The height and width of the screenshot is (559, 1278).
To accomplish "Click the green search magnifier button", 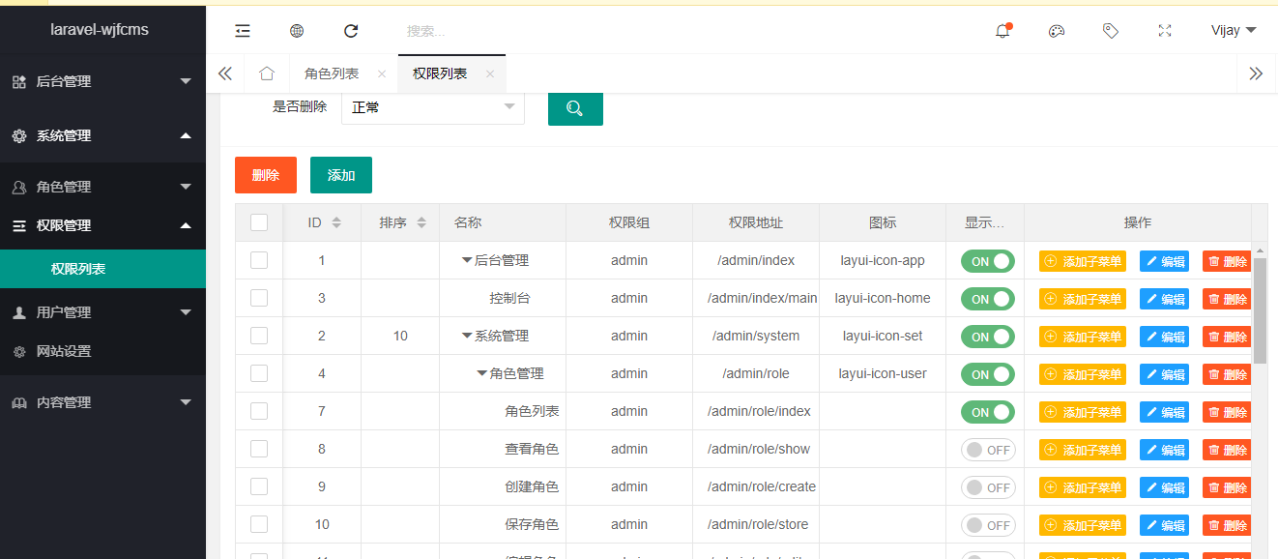I will (575, 107).
